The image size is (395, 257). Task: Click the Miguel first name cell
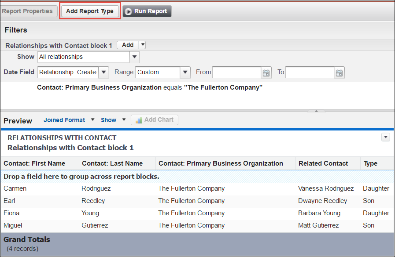coord(13,225)
